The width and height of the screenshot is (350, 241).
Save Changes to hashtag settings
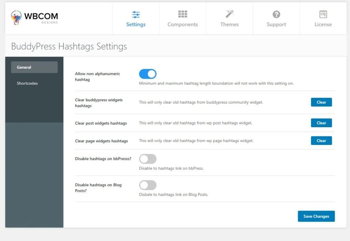click(x=316, y=216)
